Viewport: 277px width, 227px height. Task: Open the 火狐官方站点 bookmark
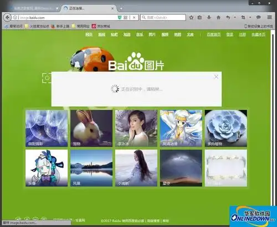(37, 26)
